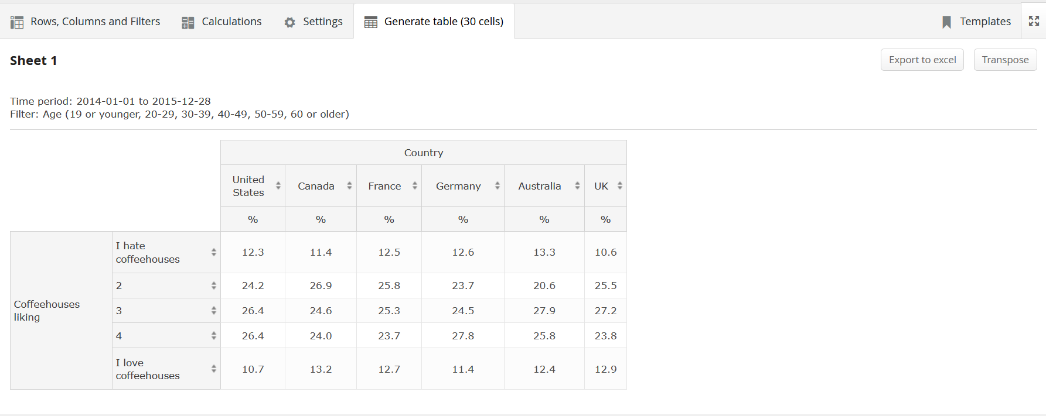Click the 'I love coffeehouses' row label

tap(148, 369)
